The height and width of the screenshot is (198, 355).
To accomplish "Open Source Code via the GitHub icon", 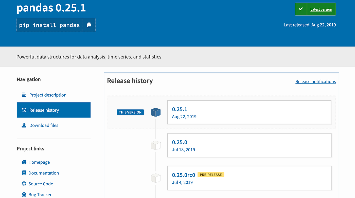I will click(x=24, y=184).
